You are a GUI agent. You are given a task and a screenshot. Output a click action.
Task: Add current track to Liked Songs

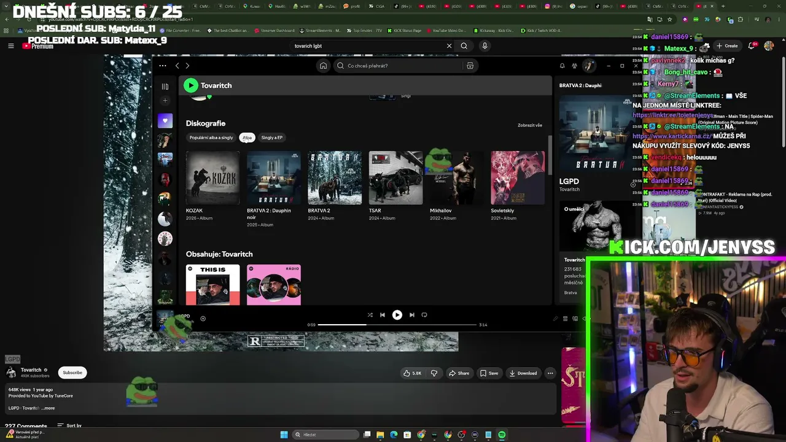click(203, 319)
